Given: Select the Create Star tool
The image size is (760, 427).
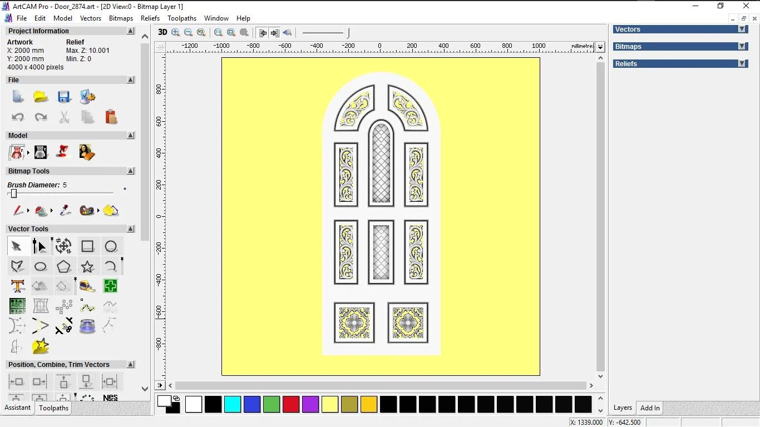Looking at the screenshot, I should point(87,266).
